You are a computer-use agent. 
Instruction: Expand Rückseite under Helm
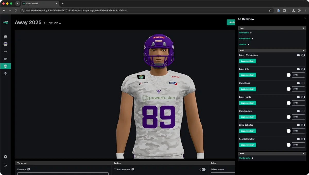click(245, 33)
